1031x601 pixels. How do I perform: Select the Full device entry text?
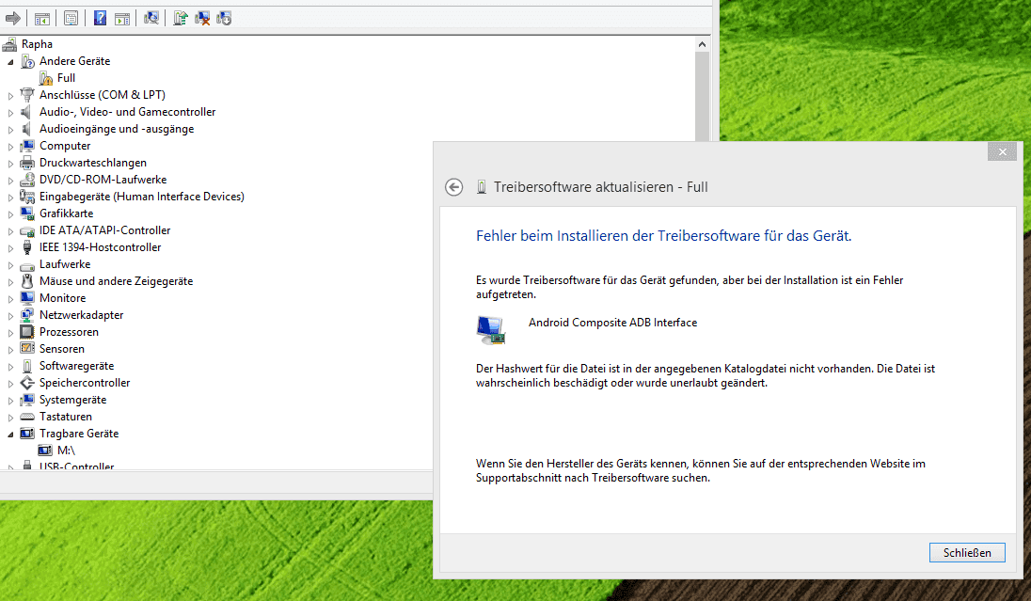coord(67,77)
